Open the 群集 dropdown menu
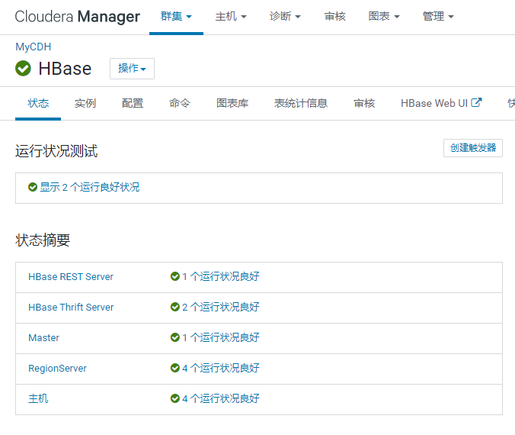This screenshot has height=435, width=515. click(x=176, y=16)
